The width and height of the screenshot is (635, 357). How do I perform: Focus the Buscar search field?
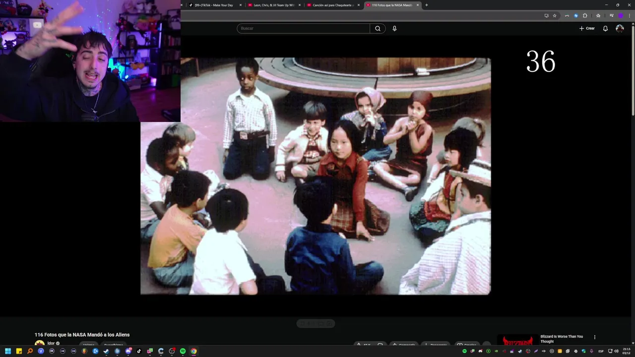pos(303,28)
